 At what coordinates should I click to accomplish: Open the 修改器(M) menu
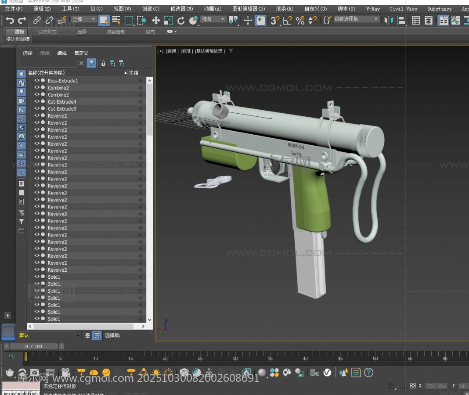point(181,9)
